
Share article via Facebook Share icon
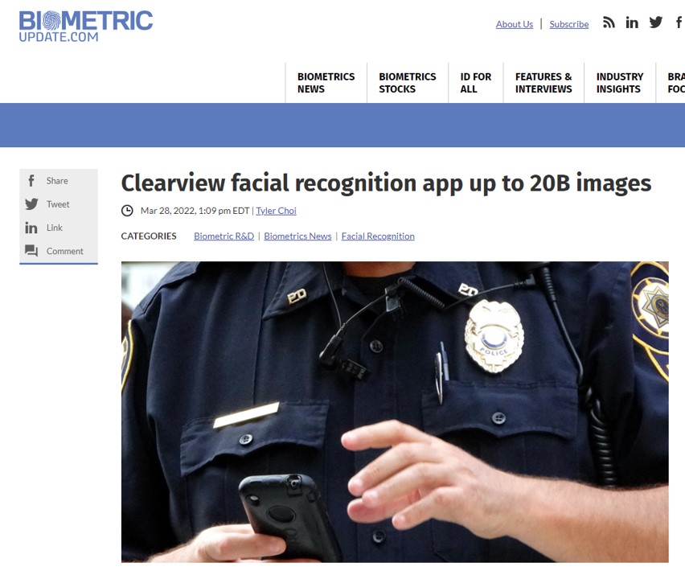tap(31, 180)
